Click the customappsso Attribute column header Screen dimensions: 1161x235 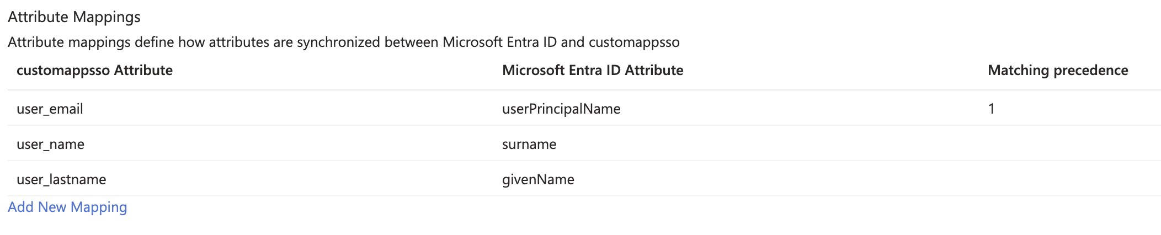[94, 70]
